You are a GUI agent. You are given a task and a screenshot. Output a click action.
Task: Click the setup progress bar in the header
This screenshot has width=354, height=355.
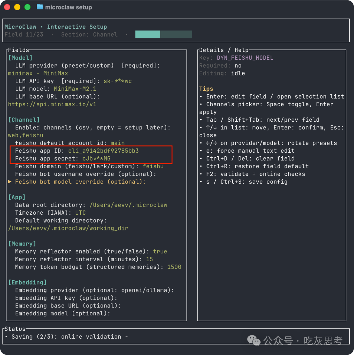(x=164, y=34)
